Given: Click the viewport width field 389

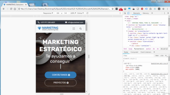Looking at the screenshot, I should pyautogui.click(x=58, y=13).
